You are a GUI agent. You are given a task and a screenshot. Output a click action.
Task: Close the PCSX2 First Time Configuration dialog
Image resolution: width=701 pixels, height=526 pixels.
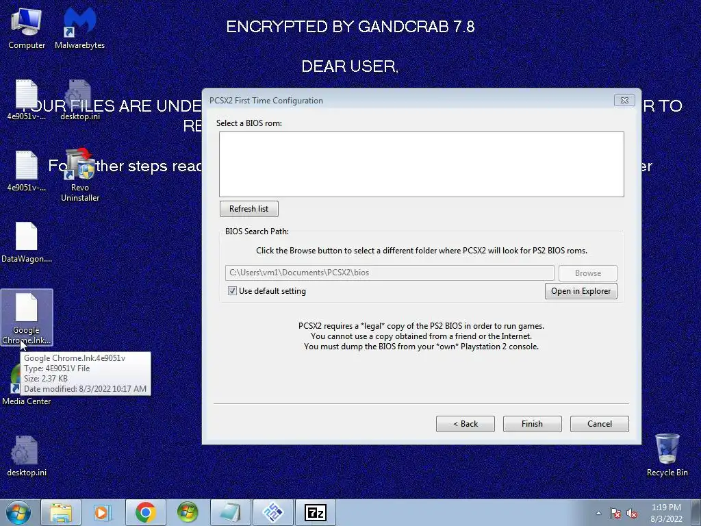[x=624, y=101]
